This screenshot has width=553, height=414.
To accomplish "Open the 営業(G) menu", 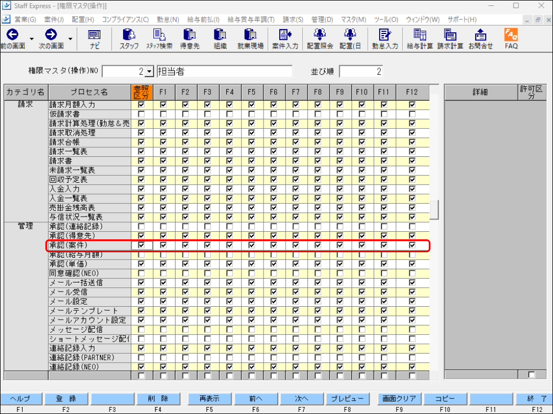I will (x=25, y=19).
